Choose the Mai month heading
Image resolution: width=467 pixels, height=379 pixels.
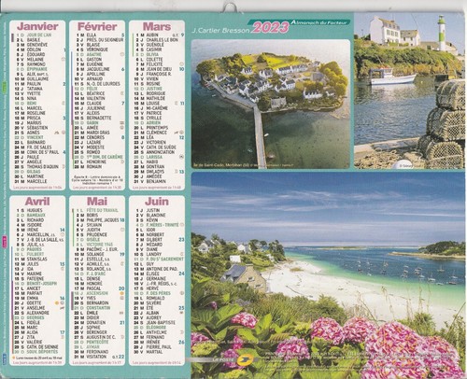tap(97, 202)
